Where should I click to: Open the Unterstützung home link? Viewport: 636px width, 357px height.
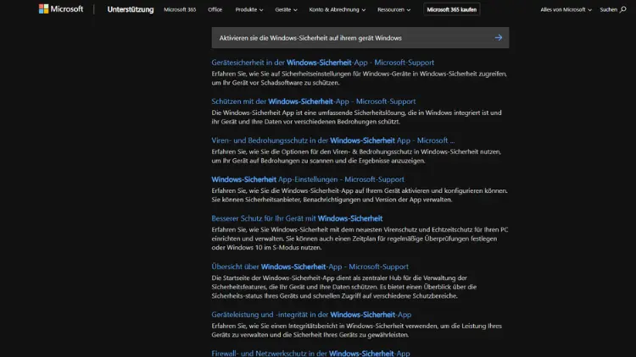click(x=131, y=9)
